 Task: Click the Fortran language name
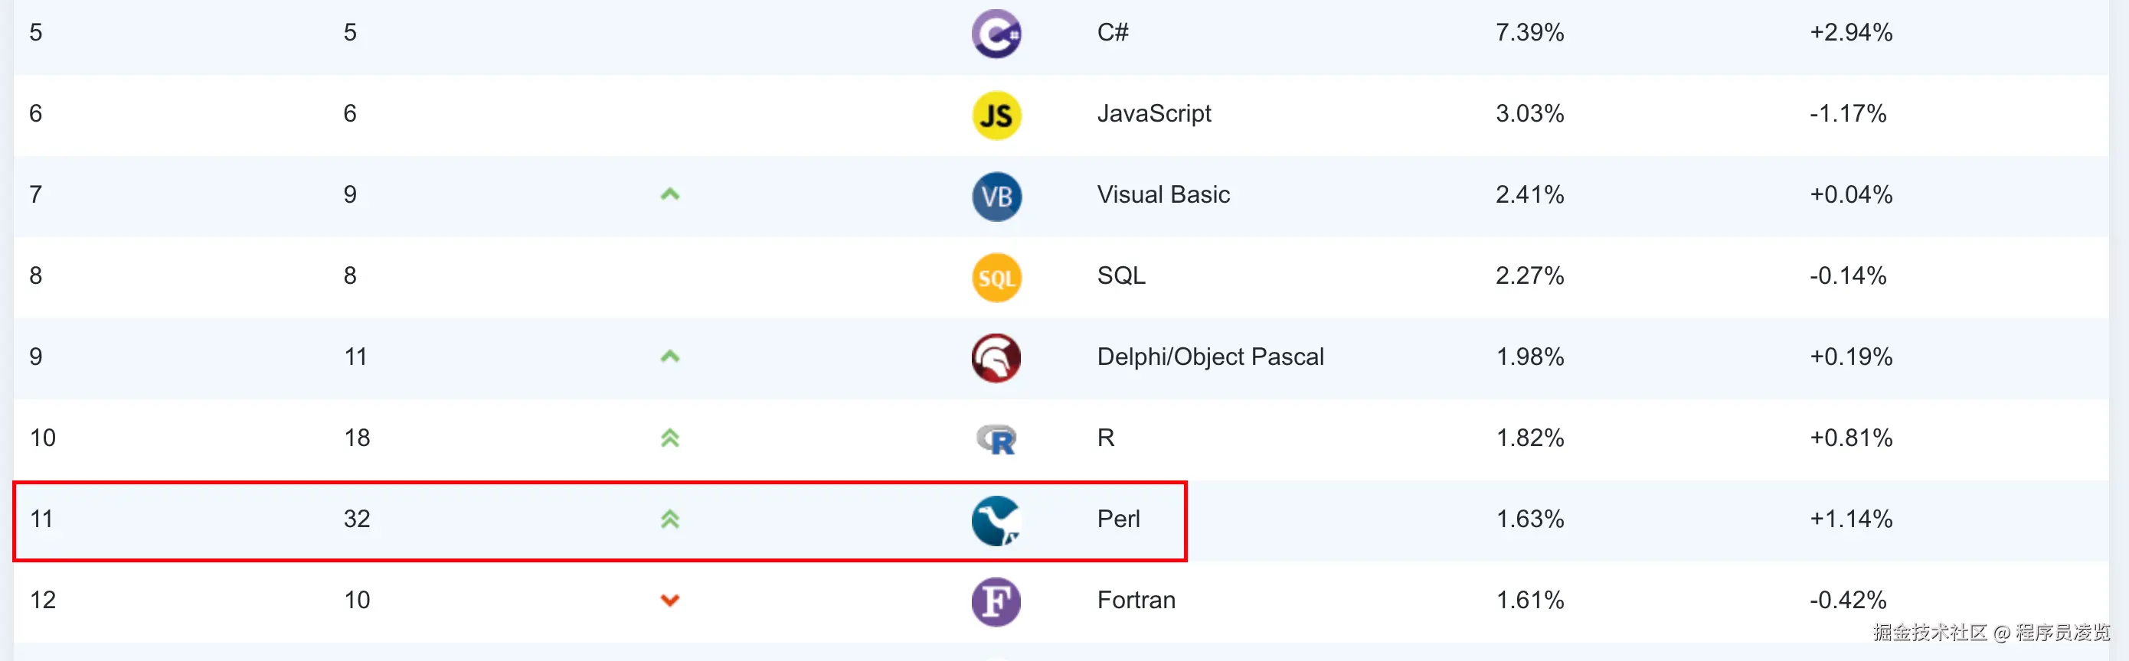point(1136,600)
